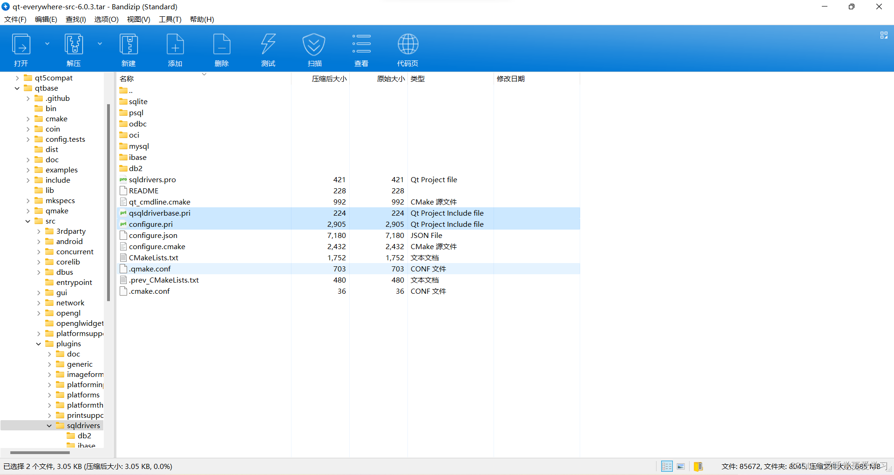Click the New archive (新建) toolbar icon

click(x=129, y=45)
